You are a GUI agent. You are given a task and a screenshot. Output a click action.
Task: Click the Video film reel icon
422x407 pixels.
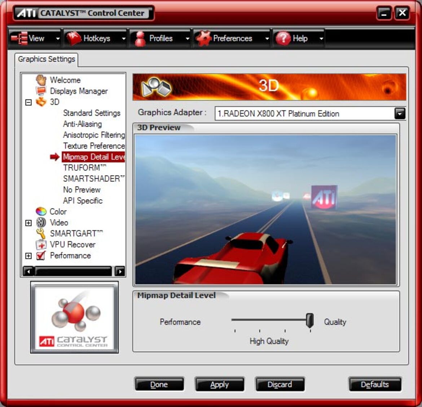[x=41, y=222]
